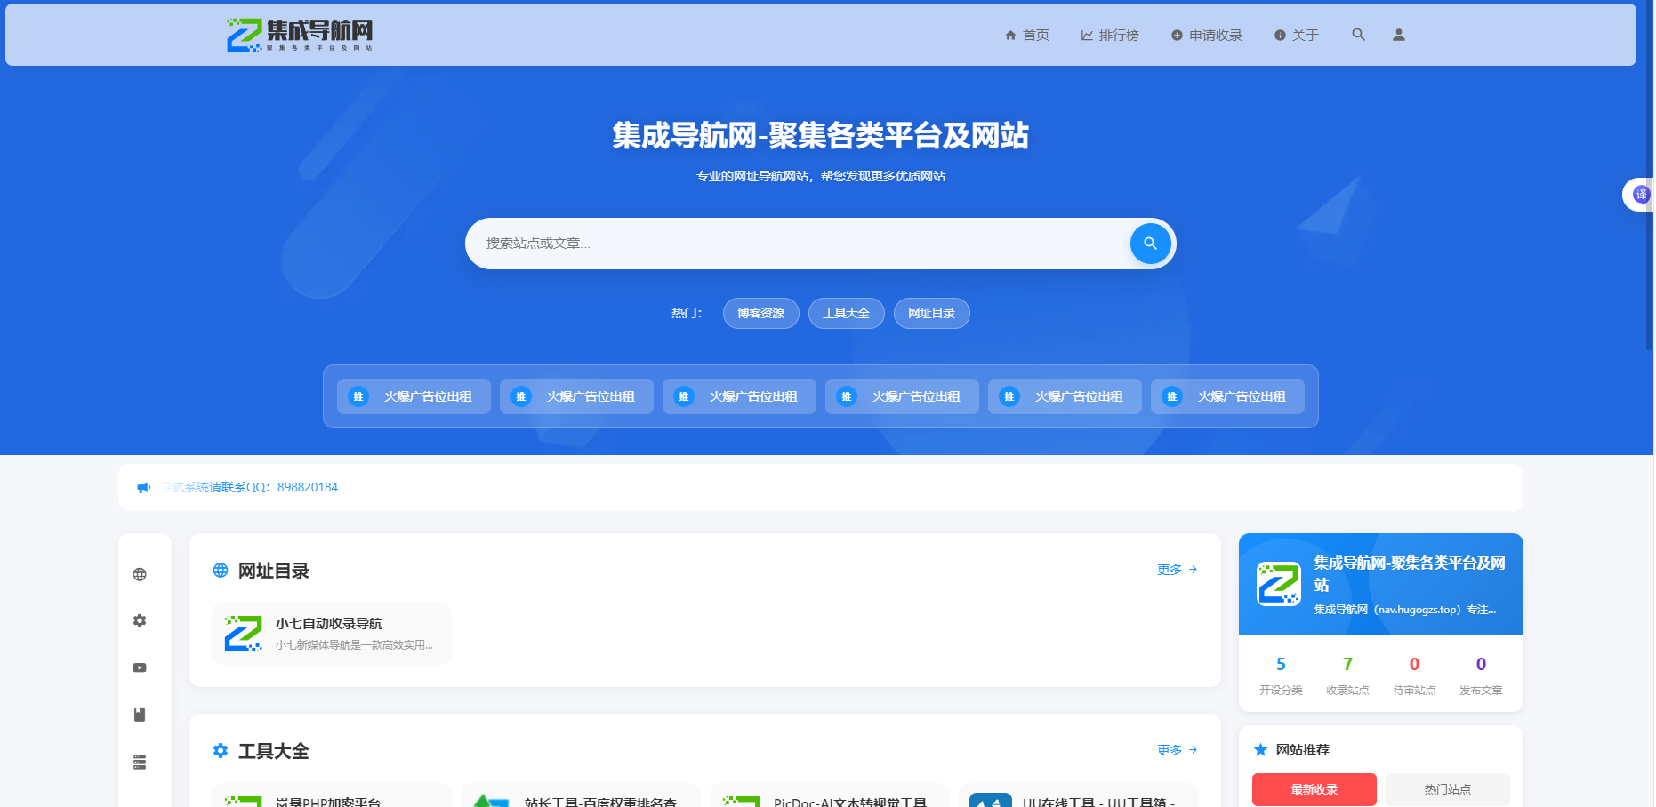
Task: Open the translate button on the right edge
Action: 1641,195
